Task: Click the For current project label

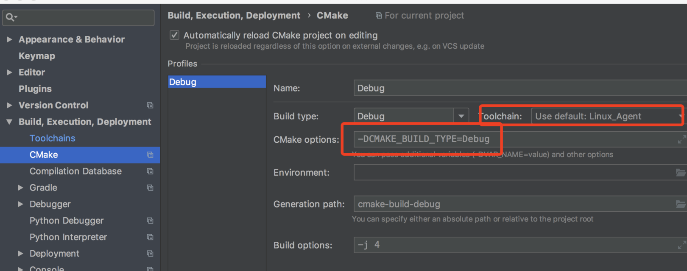Action: (424, 15)
